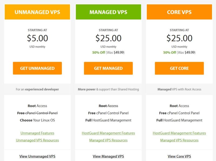Open HostGuard Management Features under Managed VPS

[108, 133]
